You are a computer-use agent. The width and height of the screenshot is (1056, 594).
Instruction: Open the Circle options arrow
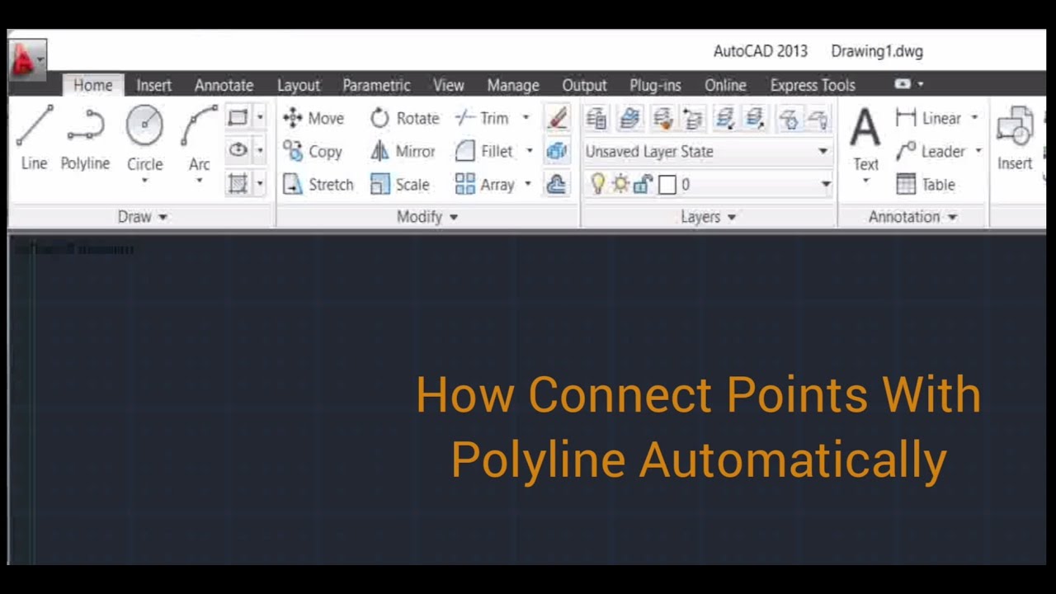pyautogui.click(x=144, y=180)
